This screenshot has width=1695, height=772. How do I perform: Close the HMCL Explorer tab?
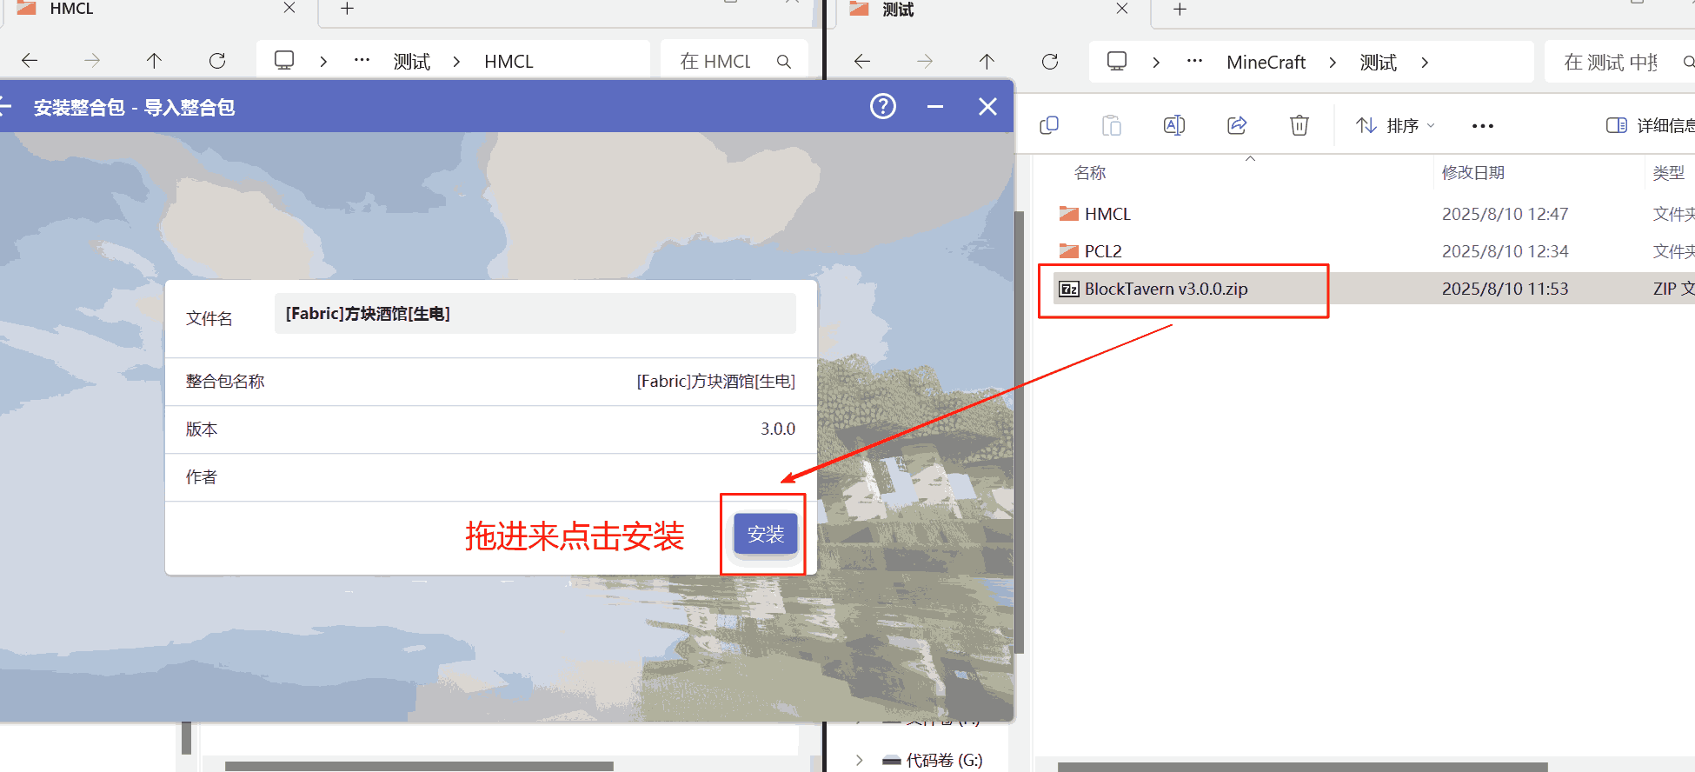click(x=289, y=8)
